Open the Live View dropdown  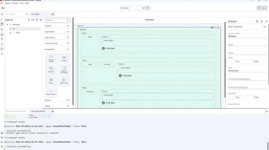click(x=133, y=8)
